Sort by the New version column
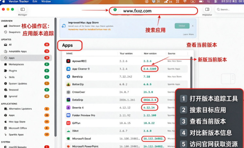This screenshot has height=148, width=244. 150,53
